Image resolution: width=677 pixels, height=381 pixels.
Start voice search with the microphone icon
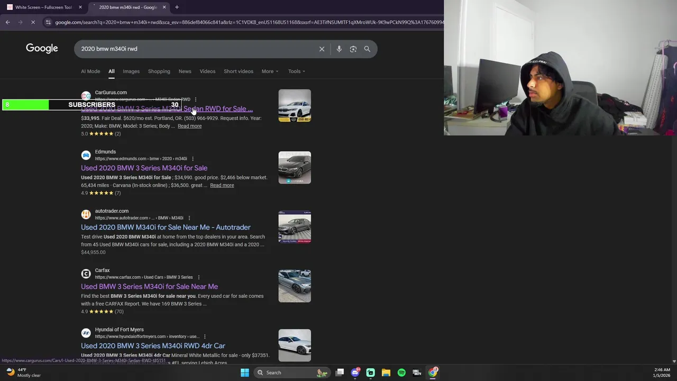point(339,49)
